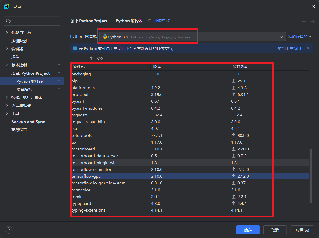Click upgrade arrow next to tomli 2.2.1
319x238 pixels.
[233, 197]
